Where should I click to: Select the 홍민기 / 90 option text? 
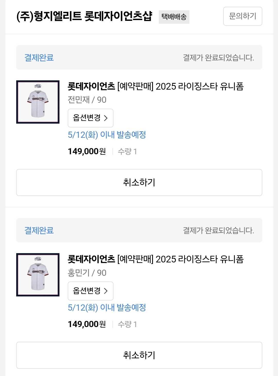click(x=87, y=273)
